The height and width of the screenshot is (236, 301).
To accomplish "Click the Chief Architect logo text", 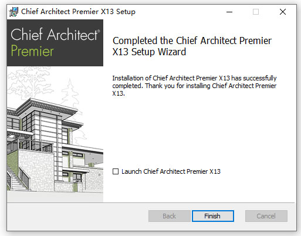I will pos(54,35).
